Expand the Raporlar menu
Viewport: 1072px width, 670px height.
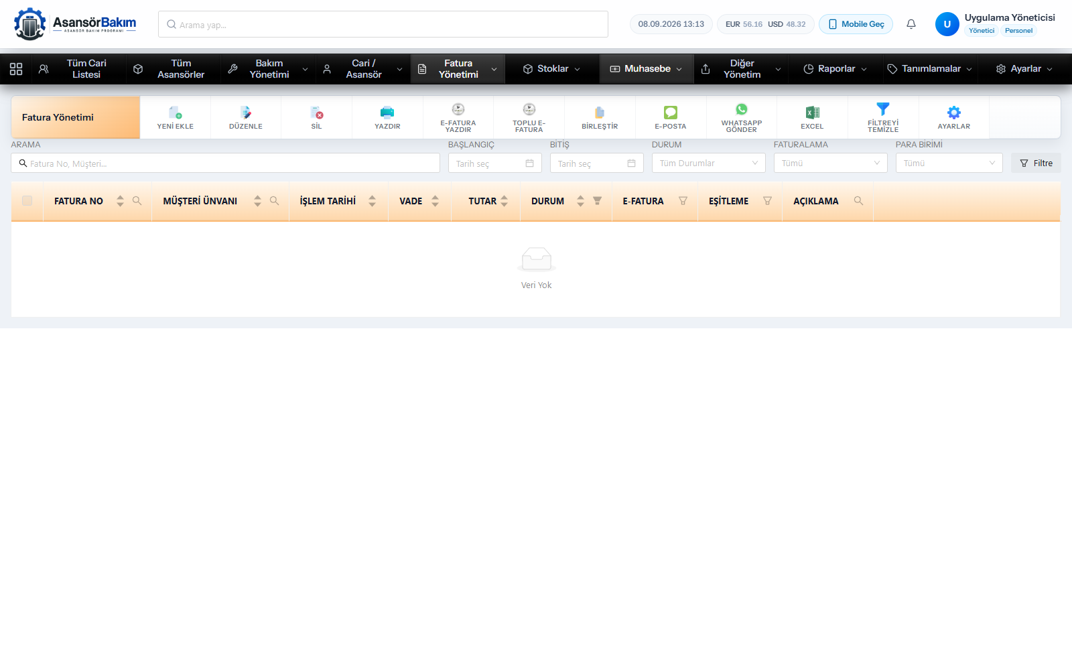point(835,69)
